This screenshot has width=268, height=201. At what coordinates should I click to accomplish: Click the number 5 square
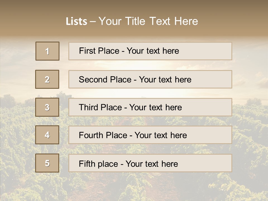tap(47, 163)
